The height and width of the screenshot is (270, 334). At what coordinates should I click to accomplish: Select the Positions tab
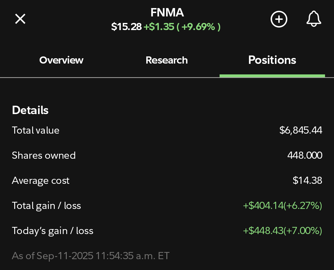(272, 60)
